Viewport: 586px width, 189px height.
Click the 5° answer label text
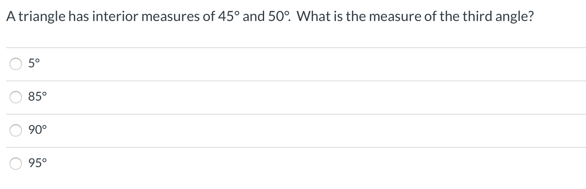(x=34, y=64)
